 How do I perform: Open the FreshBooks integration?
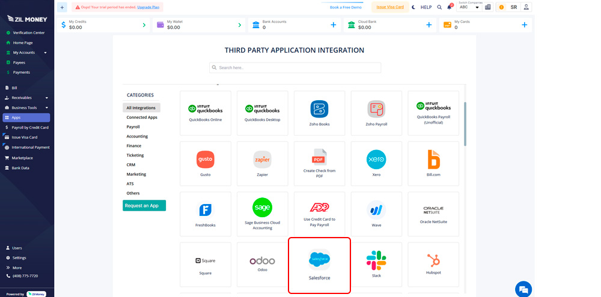click(x=206, y=214)
